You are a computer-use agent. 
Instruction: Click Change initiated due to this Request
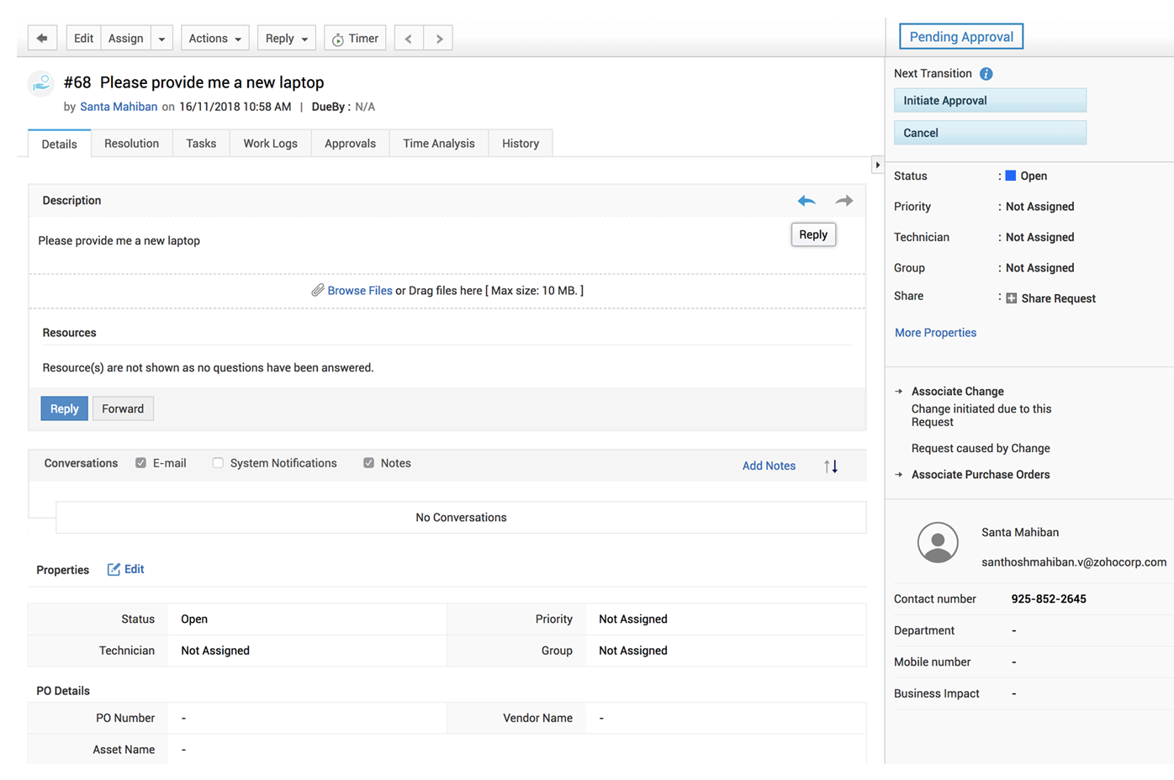pyautogui.click(x=981, y=415)
